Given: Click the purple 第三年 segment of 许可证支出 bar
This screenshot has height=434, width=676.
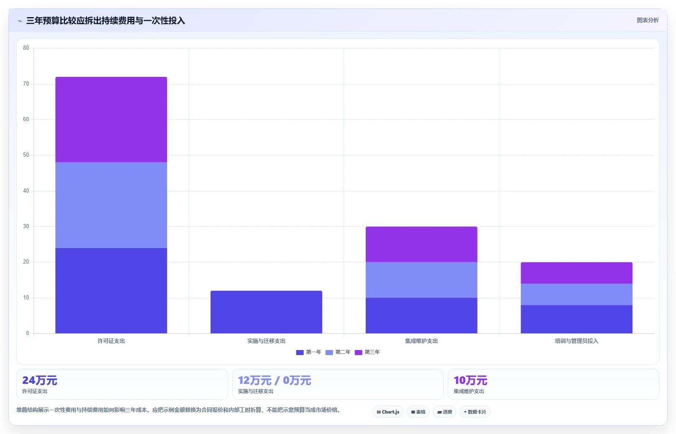Looking at the screenshot, I should click(x=111, y=119).
